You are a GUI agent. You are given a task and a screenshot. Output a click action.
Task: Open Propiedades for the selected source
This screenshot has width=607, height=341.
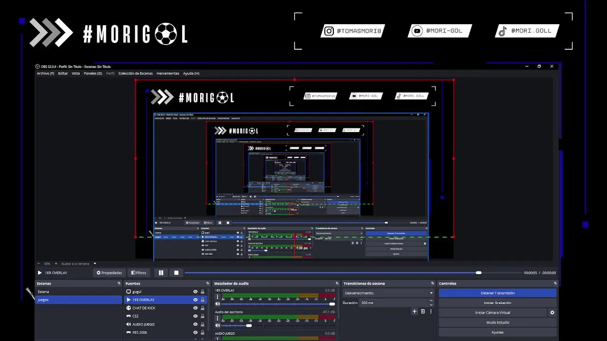[109, 273]
